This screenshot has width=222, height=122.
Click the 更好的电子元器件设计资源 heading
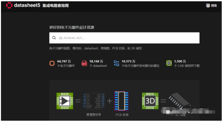coord(72,27)
